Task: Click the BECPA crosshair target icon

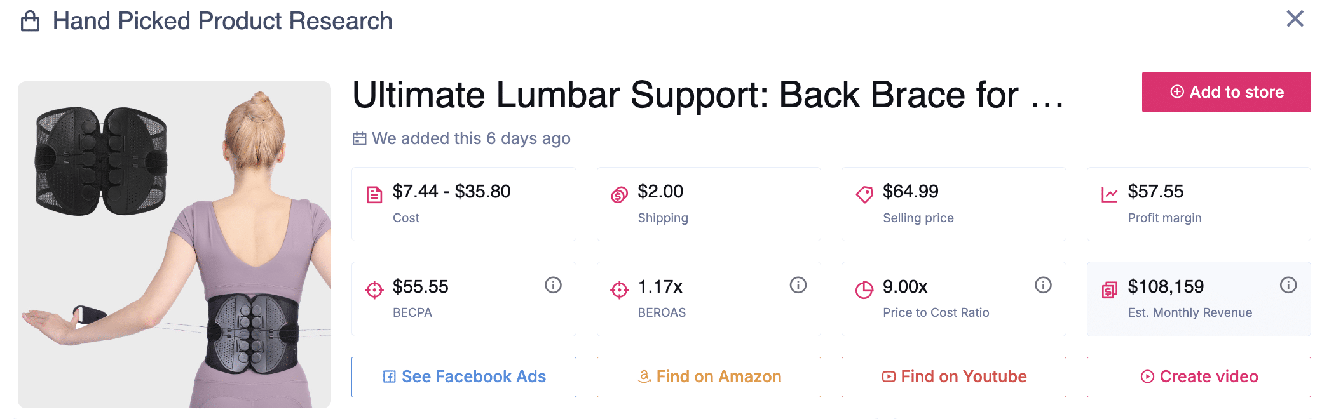Action: click(374, 290)
